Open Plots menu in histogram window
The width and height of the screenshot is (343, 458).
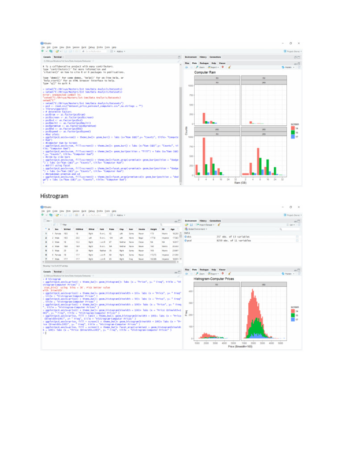[x=68, y=211]
